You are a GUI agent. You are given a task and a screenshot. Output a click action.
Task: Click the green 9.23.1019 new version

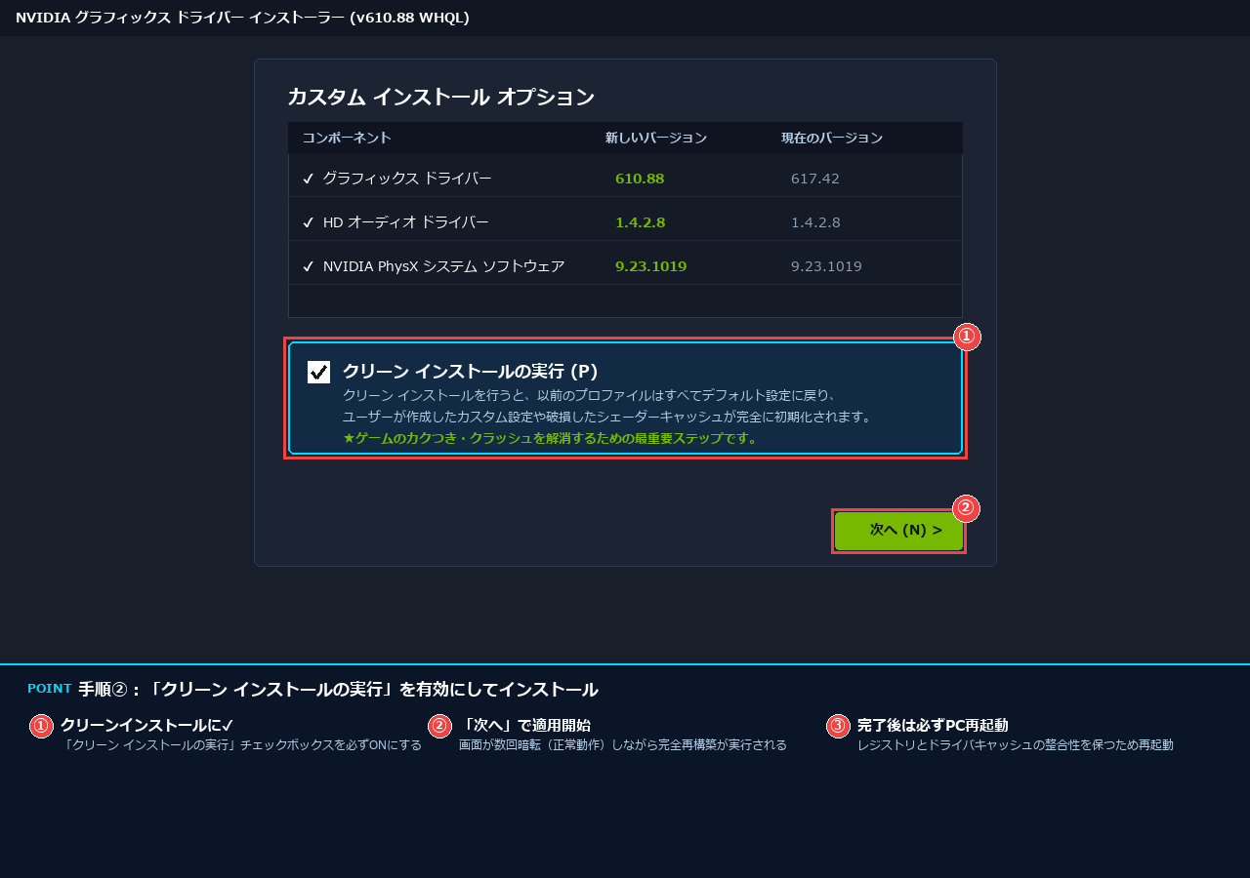coord(650,266)
